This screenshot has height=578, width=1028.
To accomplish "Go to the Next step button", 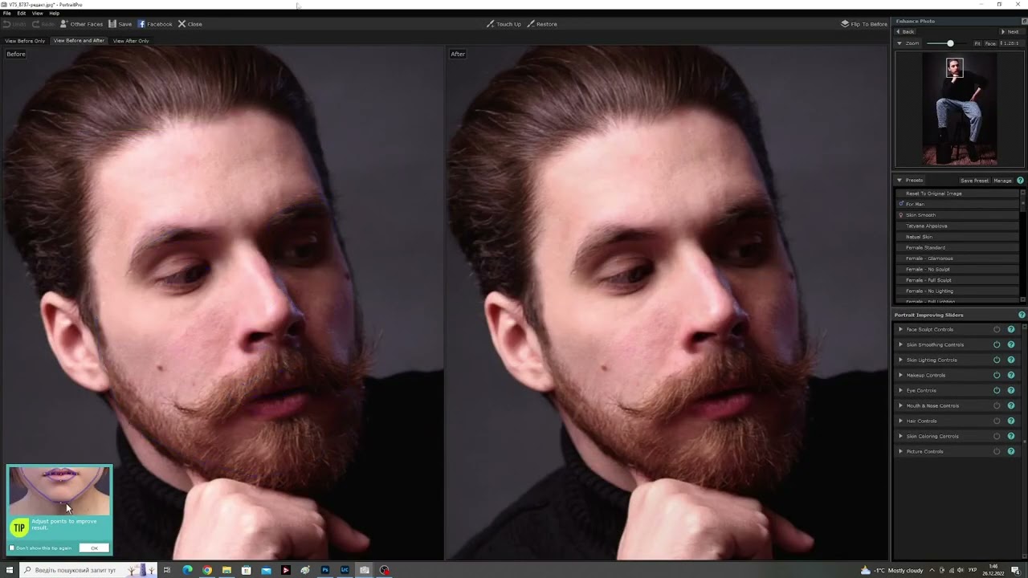I will pyautogui.click(x=1010, y=31).
